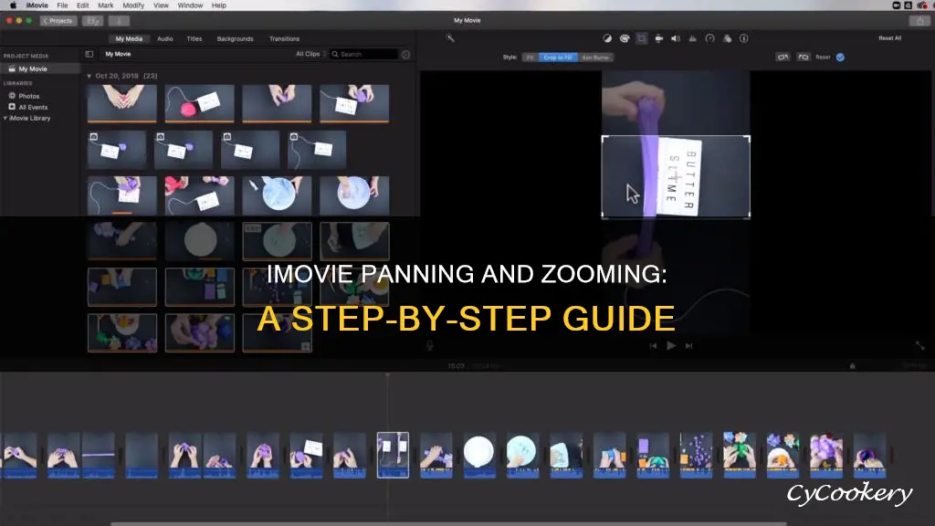Toggle the libraries sidebar list icon
Viewport: 935px width, 526px height.
(89, 54)
